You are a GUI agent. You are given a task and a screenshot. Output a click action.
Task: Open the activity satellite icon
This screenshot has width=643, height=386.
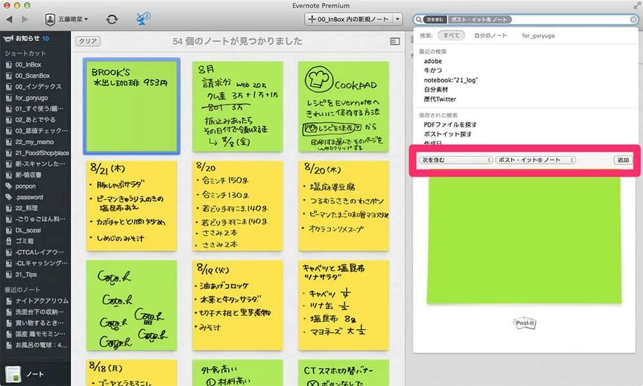click(x=143, y=19)
